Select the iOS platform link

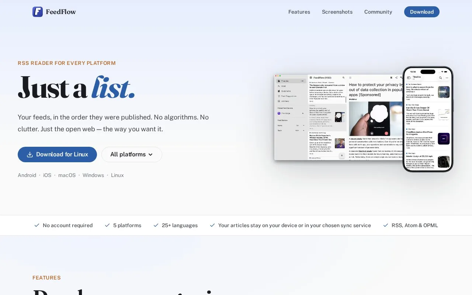coord(47,175)
